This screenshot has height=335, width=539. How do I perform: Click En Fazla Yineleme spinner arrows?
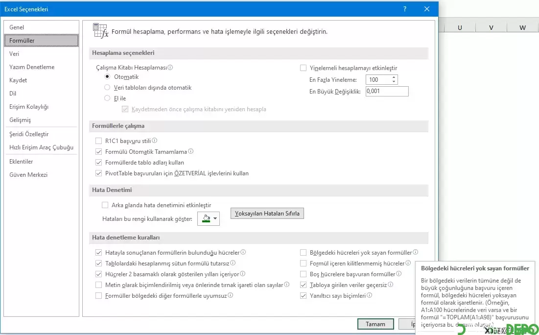point(394,79)
